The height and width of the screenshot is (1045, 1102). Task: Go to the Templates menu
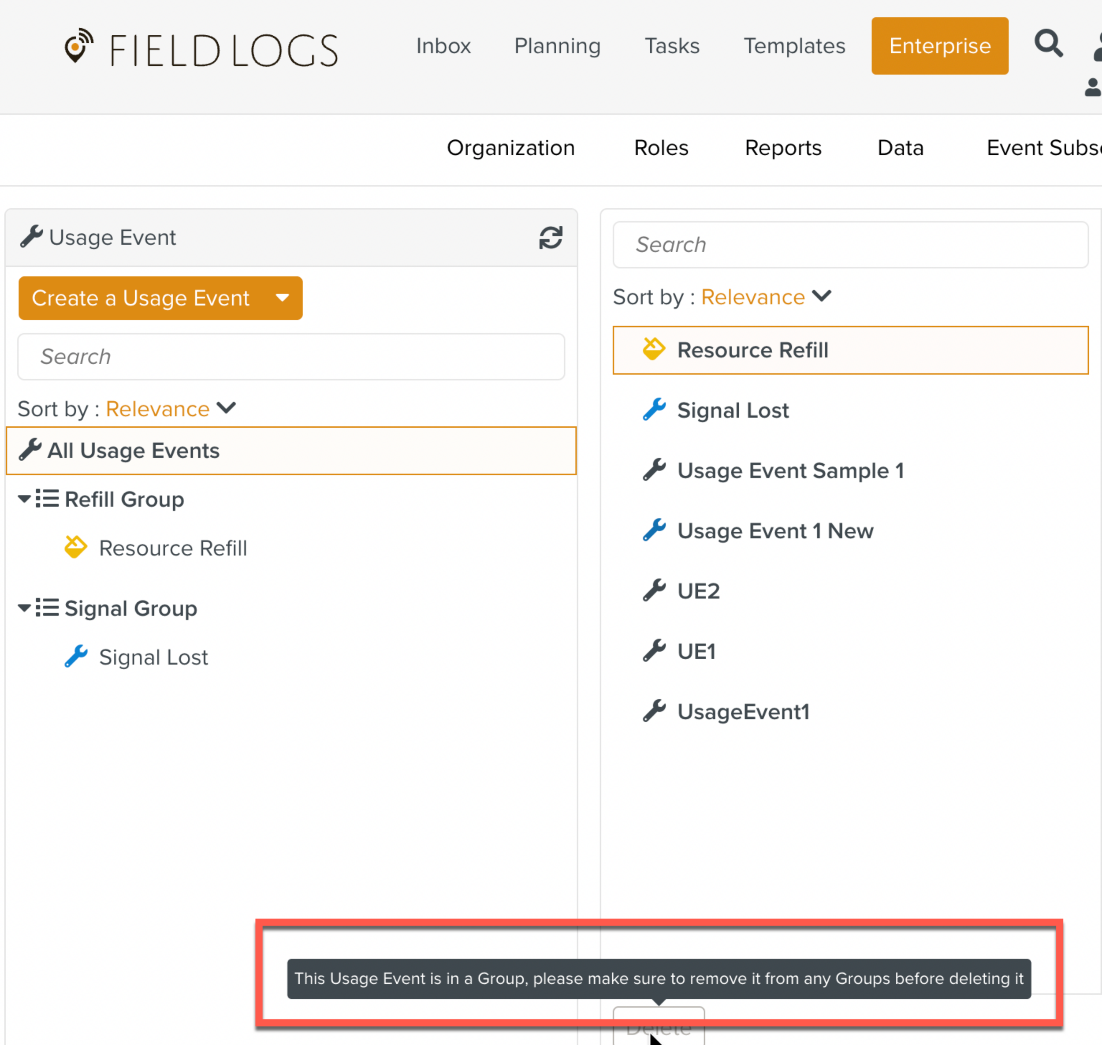pyautogui.click(x=794, y=46)
